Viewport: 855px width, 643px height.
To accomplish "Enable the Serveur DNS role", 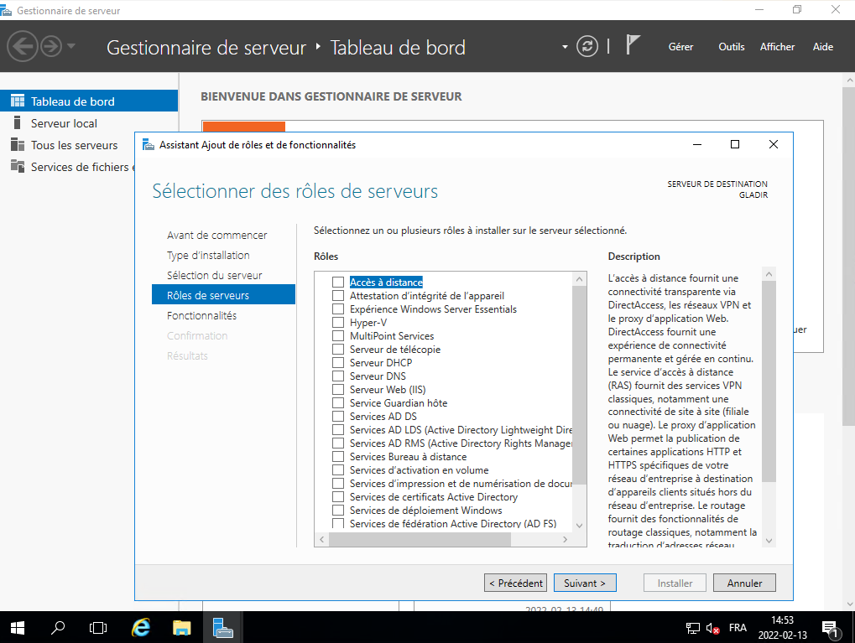I will [338, 376].
